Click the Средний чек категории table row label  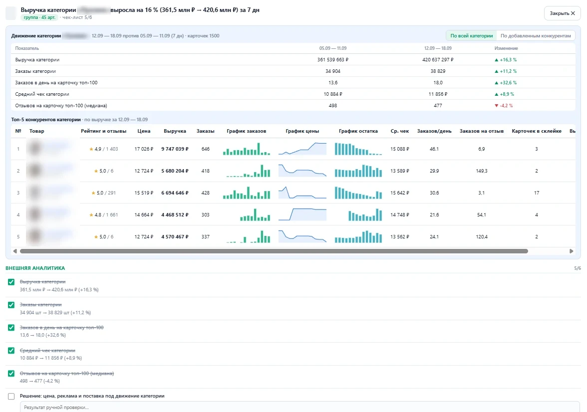(x=42, y=94)
